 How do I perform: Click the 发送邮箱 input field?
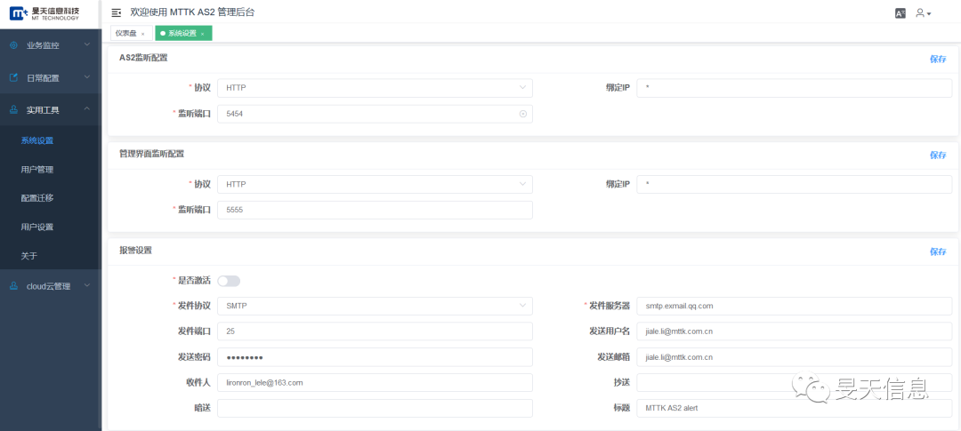pyautogui.click(x=795, y=357)
